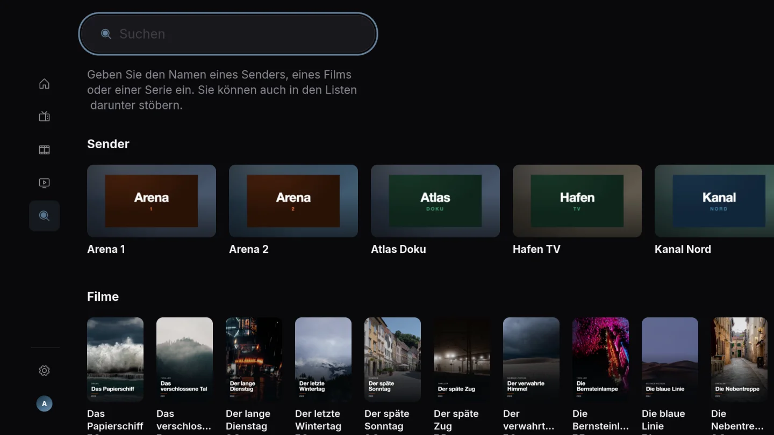Open the Hafen TV channel card

(x=577, y=201)
